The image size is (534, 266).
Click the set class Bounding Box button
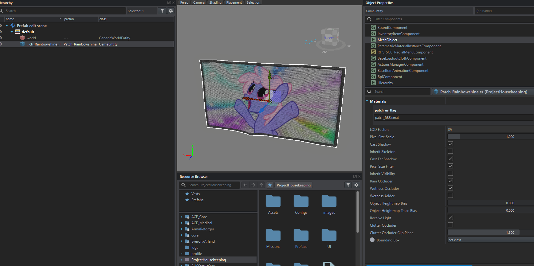click(491, 240)
